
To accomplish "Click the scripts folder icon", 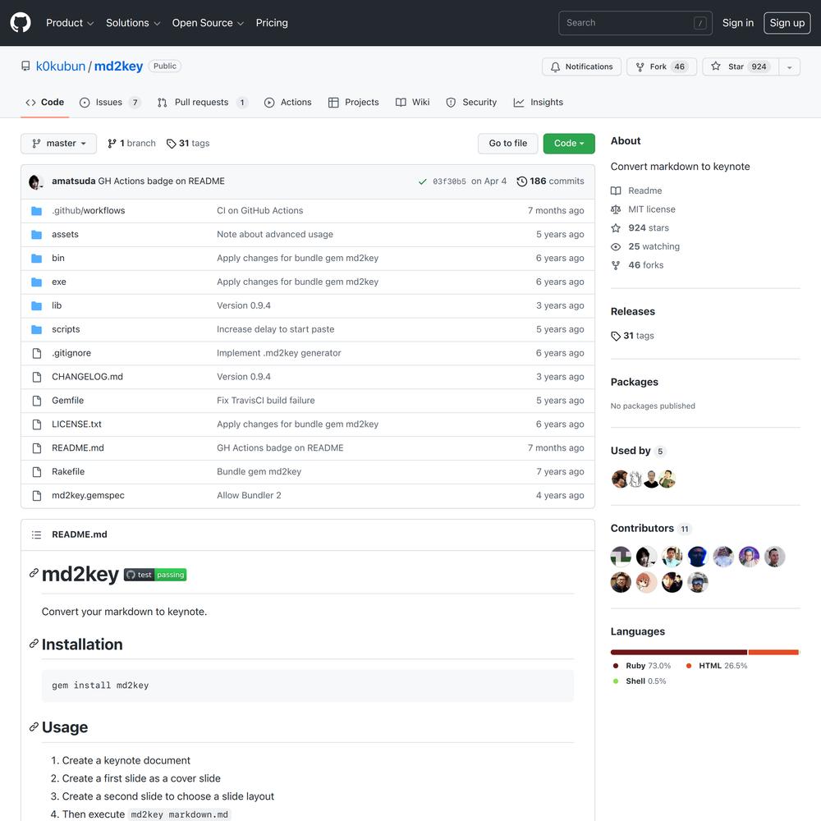I will tap(37, 329).
